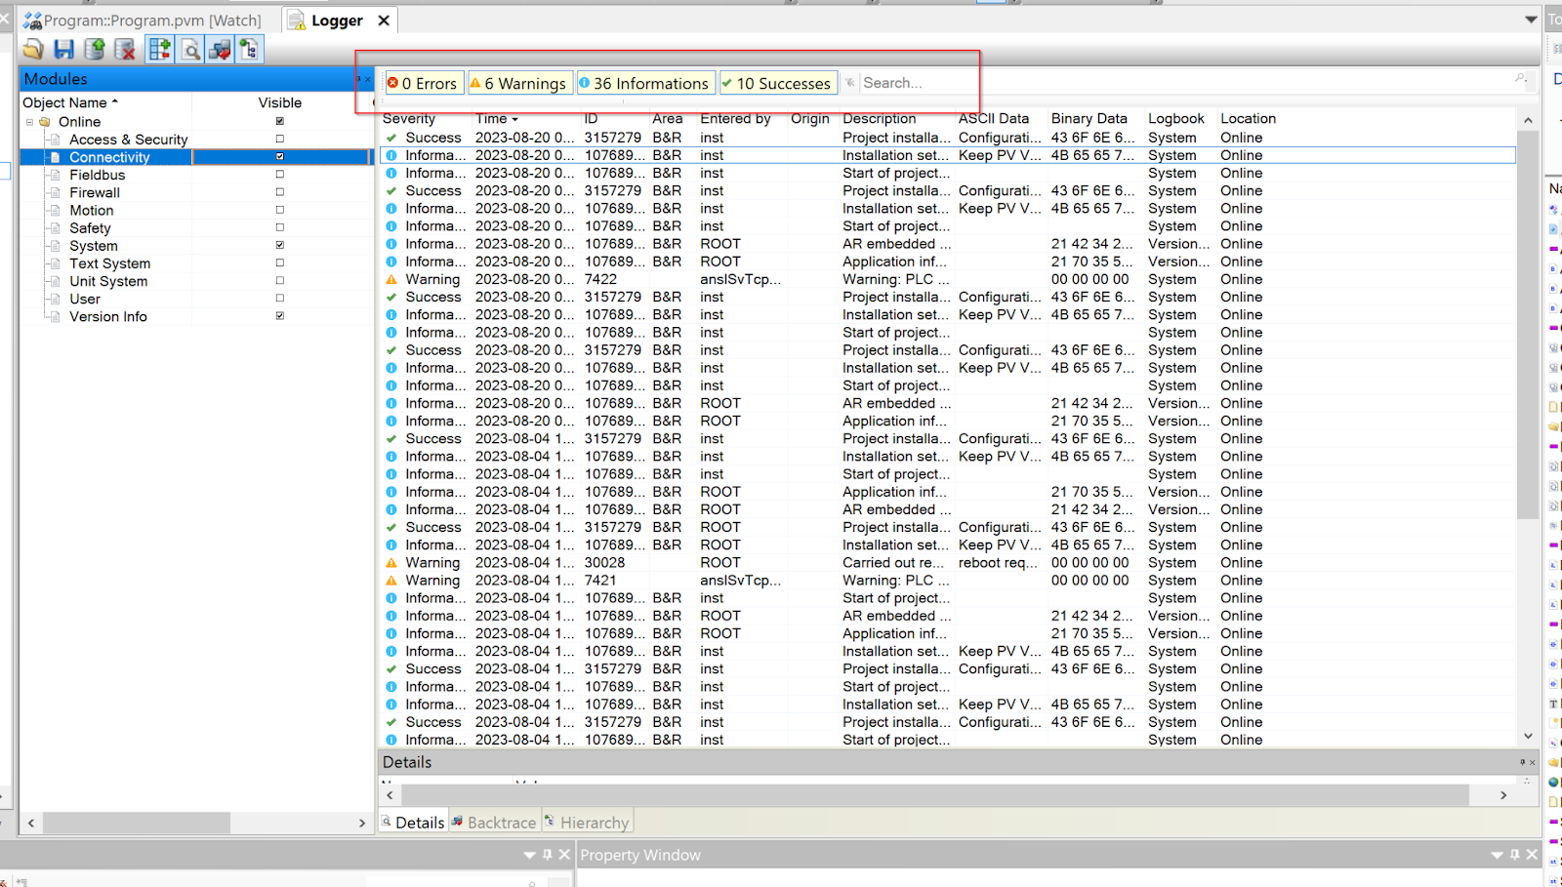Open the Property Window options dropdown arrow
Image resolution: width=1562 pixels, height=887 pixels.
click(x=1497, y=855)
